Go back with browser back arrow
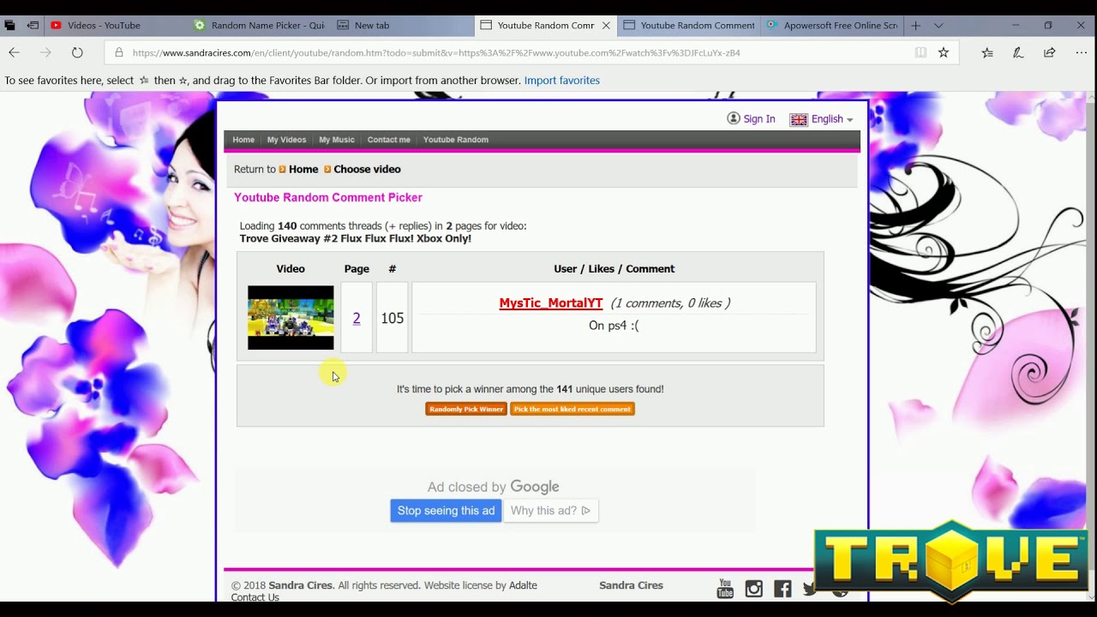This screenshot has height=617, width=1097. (14, 52)
